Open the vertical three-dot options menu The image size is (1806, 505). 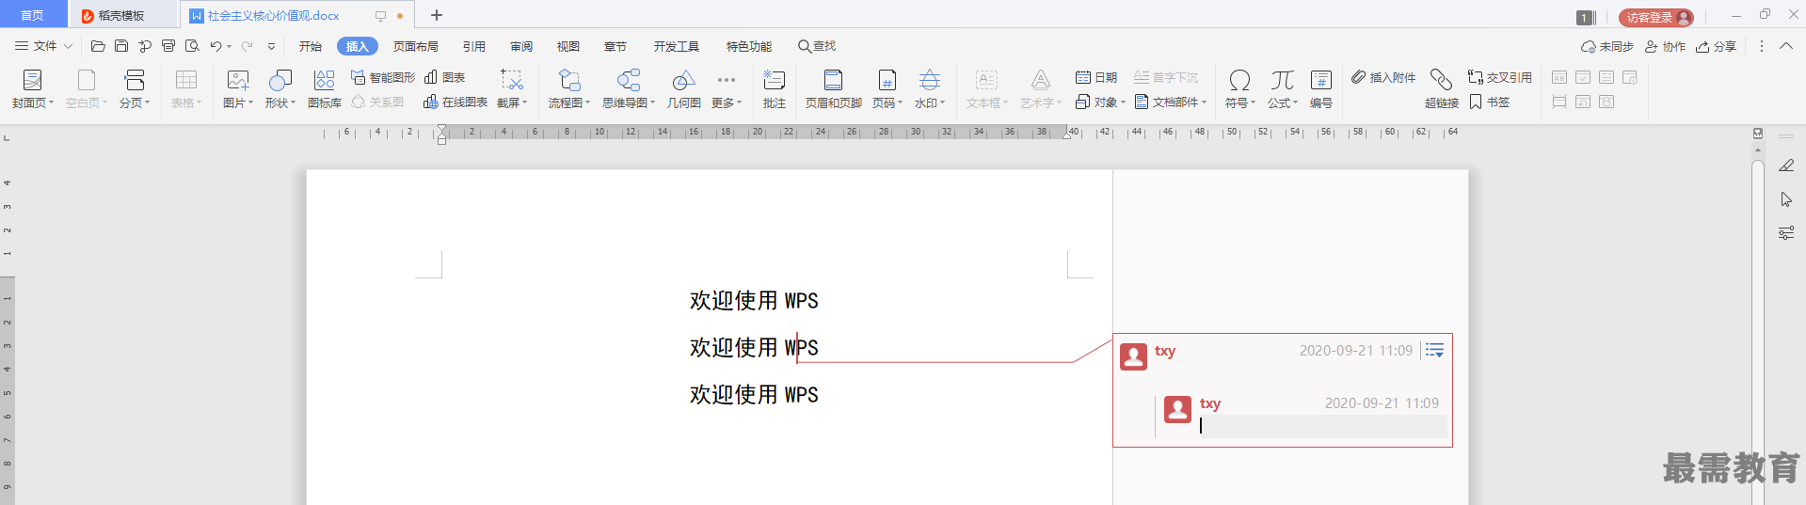tap(1762, 46)
